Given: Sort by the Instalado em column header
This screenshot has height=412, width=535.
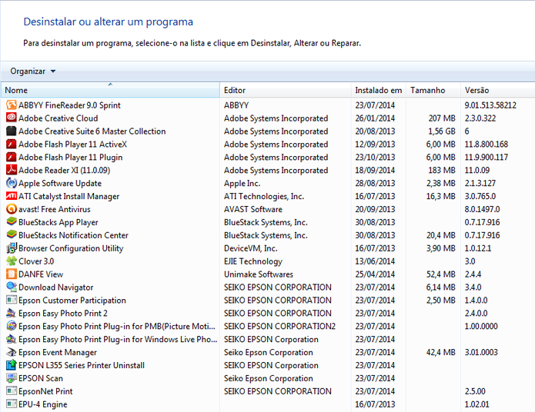Looking at the screenshot, I should [379, 90].
